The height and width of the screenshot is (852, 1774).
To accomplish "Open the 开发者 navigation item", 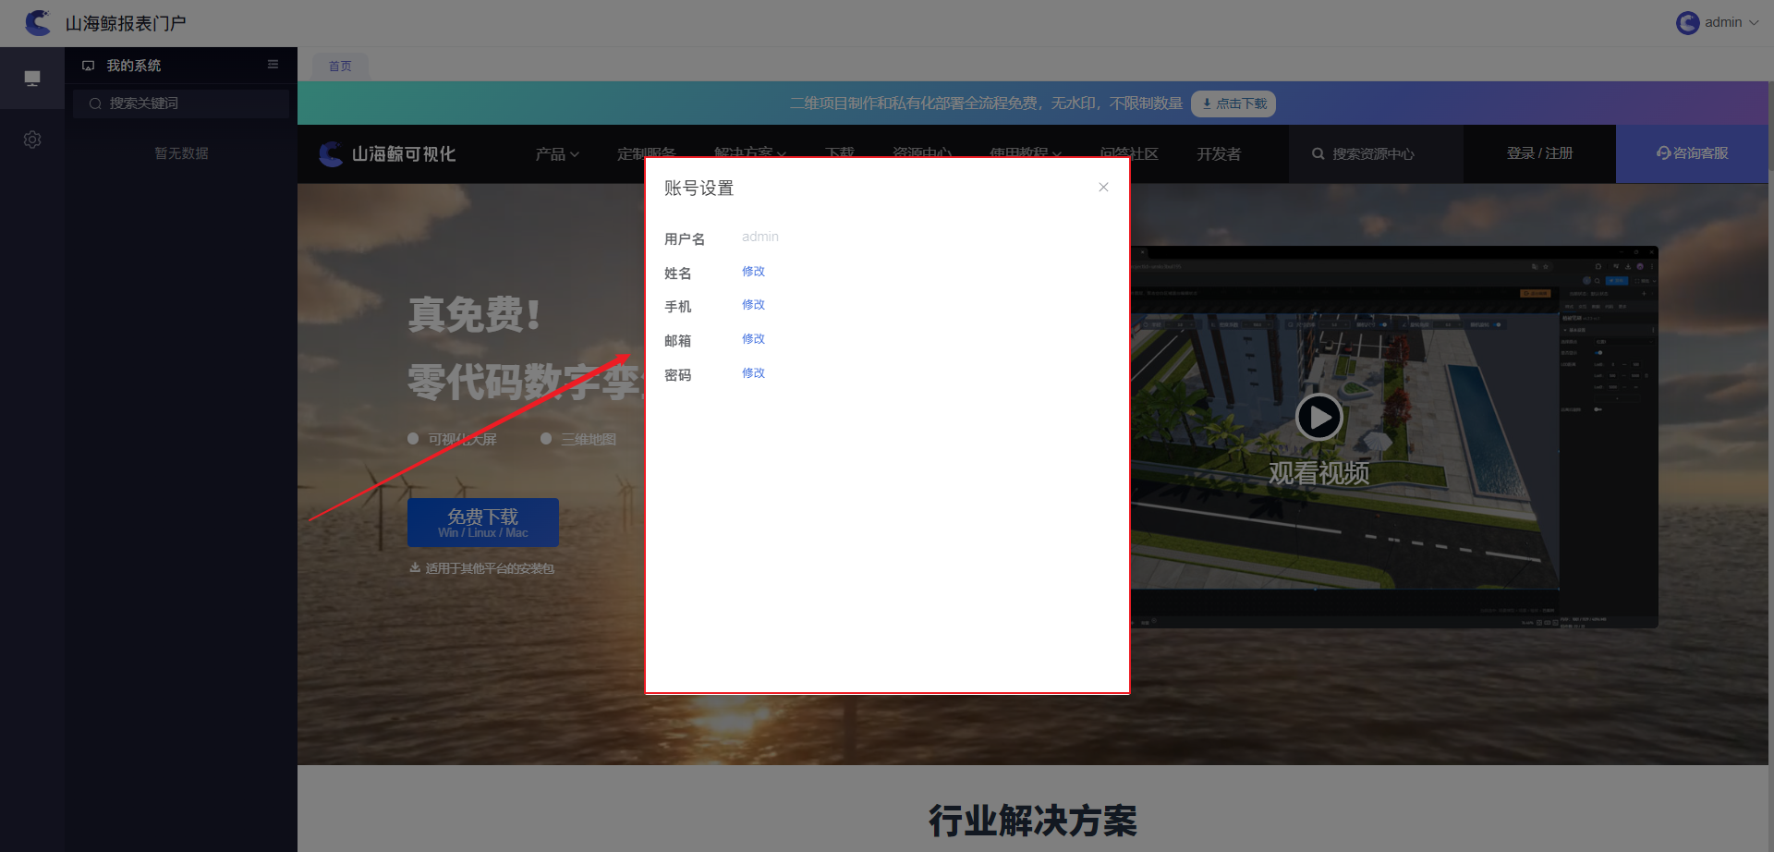I will click(x=1219, y=153).
